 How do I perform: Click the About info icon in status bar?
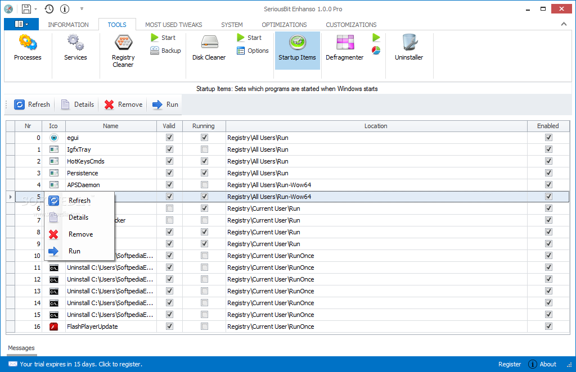[532, 364]
